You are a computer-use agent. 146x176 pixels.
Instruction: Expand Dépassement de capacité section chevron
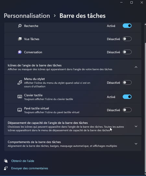pyautogui.click(x=136, y=126)
